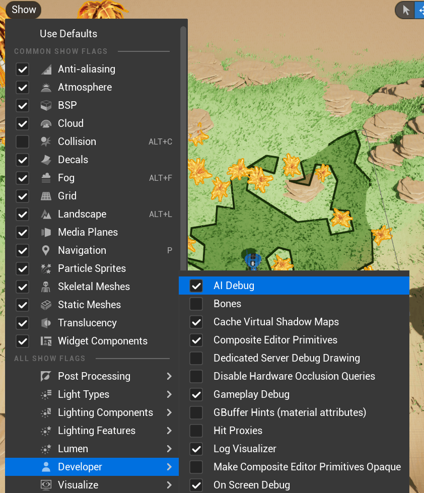This screenshot has height=493, width=424.
Task: Click the Navigation pin icon
Action: click(46, 251)
